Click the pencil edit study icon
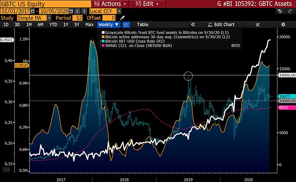The image size is (296, 182). coord(122,18)
